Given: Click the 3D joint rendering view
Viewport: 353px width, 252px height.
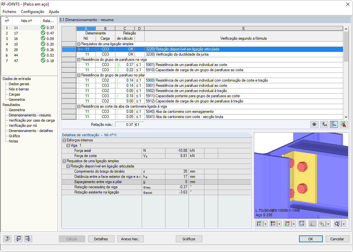Looking at the screenshot, I should click(301, 176).
